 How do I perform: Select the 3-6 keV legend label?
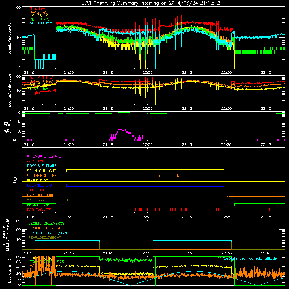tap(38, 9)
